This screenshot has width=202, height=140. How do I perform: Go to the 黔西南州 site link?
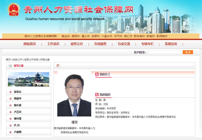(162, 36)
